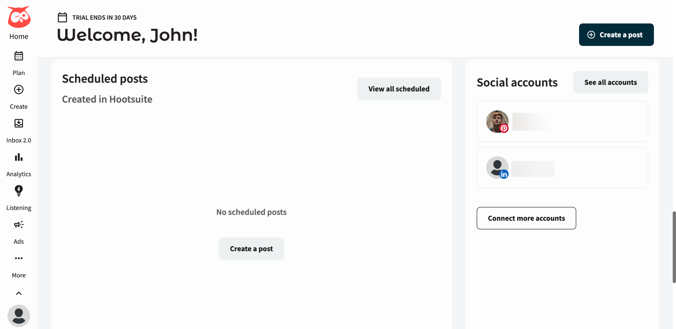Image resolution: width=676 pixels, height=329 pixels.
Task: Click Create a post under No scheduled posts
Action: click(x=251, y=249)
